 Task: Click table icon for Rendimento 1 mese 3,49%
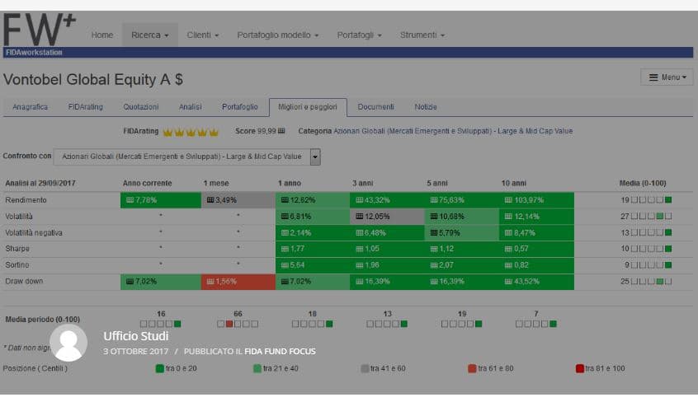[x=210, y=200]
